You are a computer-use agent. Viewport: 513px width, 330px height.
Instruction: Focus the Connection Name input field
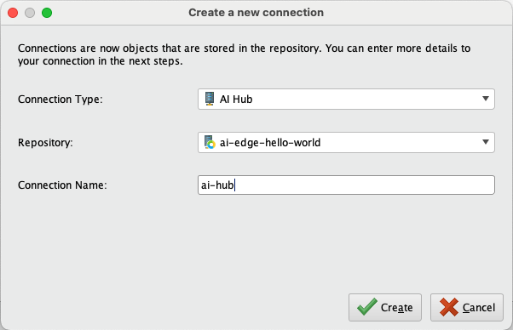pyautogui.click(x=346, y=185)
